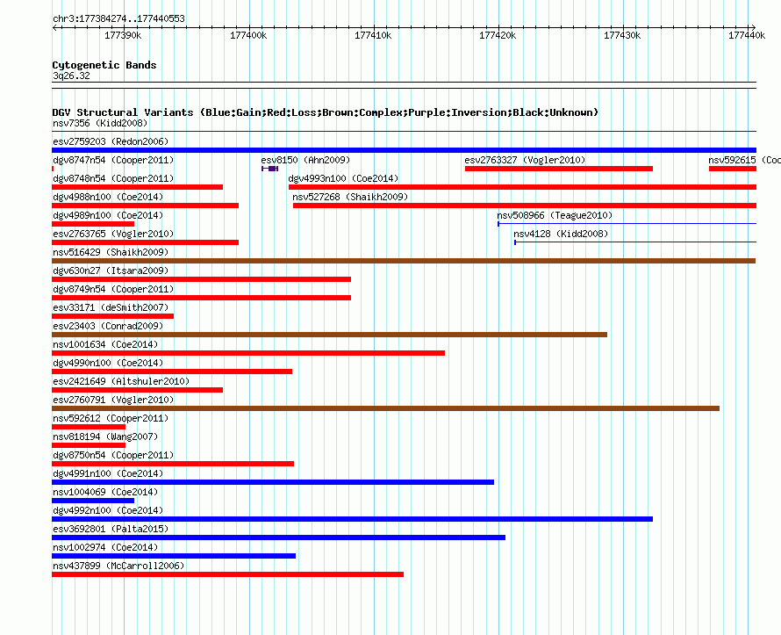Click the dgv630n27 (Itsara2009) label
The image size is (781, 635).
[111, 271]
